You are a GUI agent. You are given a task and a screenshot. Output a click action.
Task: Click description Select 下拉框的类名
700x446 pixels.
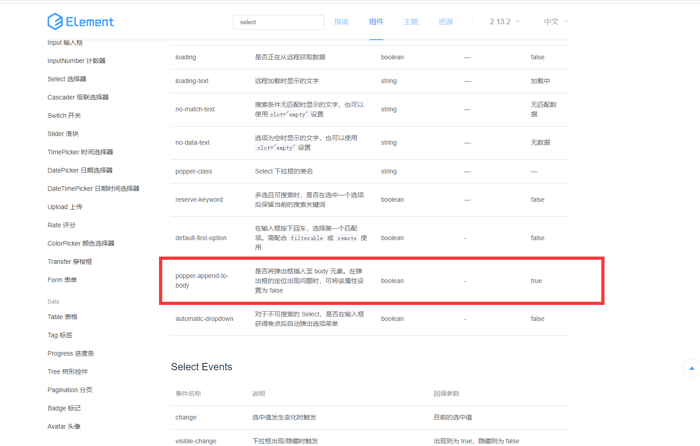click(284, 171)
